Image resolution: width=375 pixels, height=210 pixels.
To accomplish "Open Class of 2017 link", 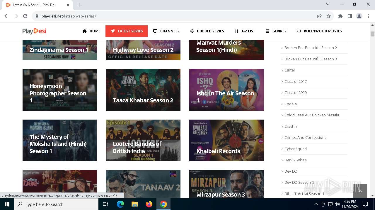I will [296, 81].
